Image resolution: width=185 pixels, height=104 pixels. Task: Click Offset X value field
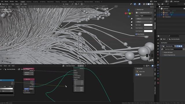coord(144,19)
